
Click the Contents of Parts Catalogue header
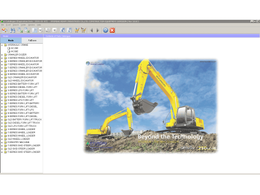click(x=151, y=36)
